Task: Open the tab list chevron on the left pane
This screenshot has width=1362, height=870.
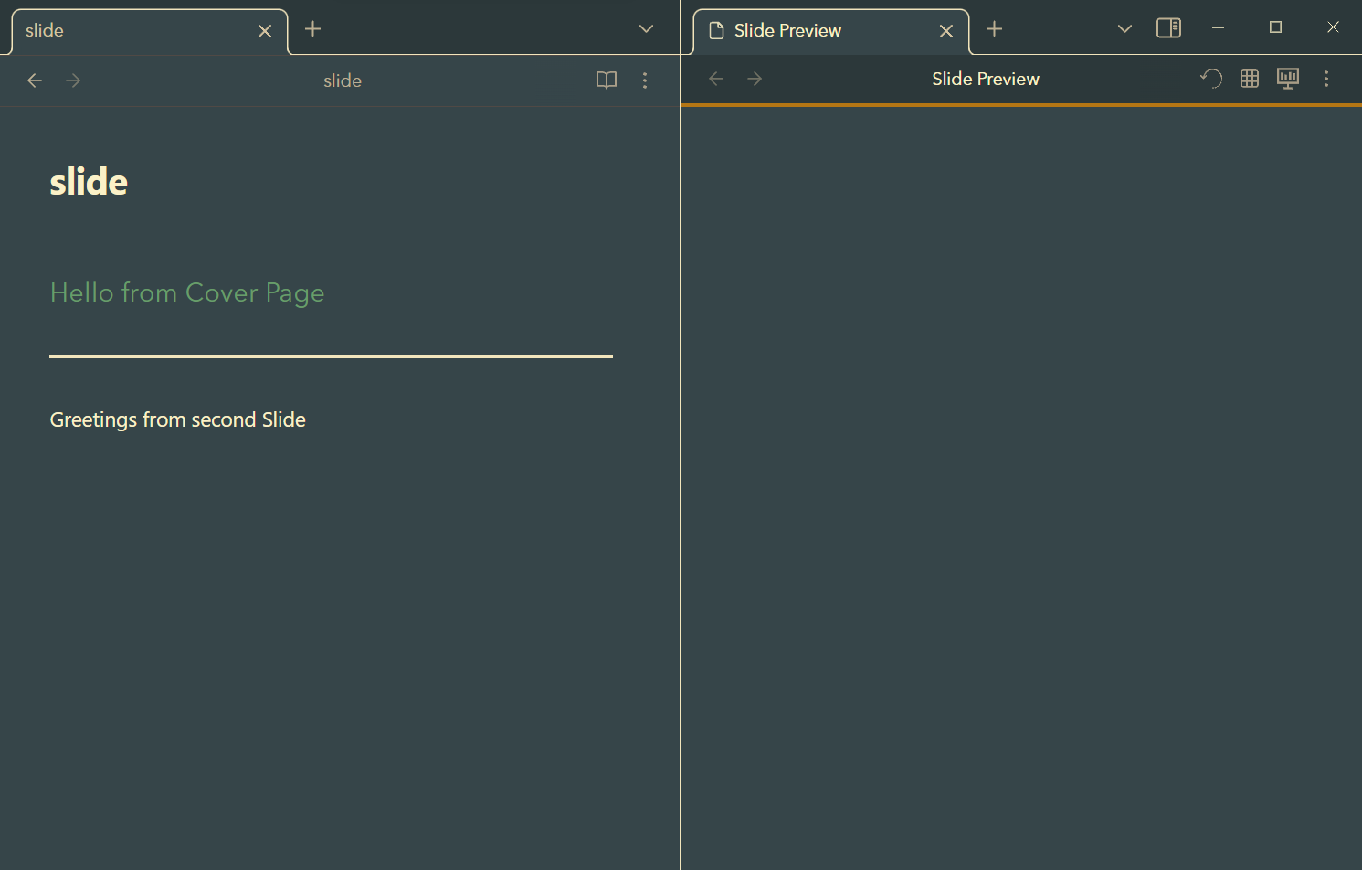Action: point(646,28)
